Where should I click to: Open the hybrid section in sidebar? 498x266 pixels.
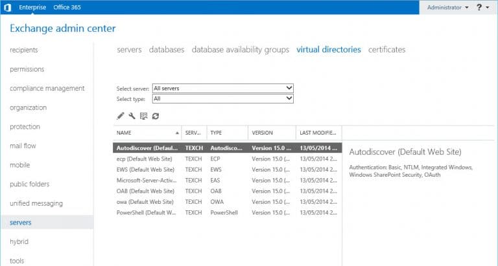point(19,241)
